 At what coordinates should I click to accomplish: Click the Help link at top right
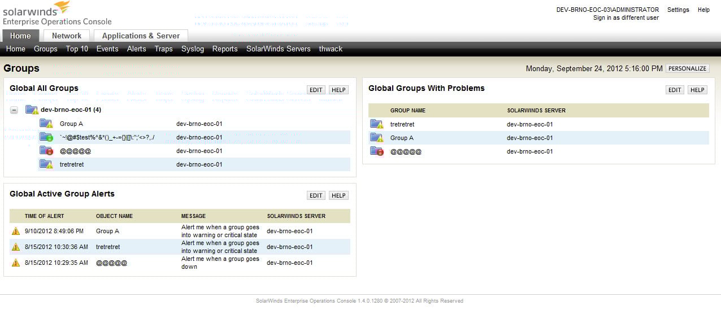click(703, 10)
